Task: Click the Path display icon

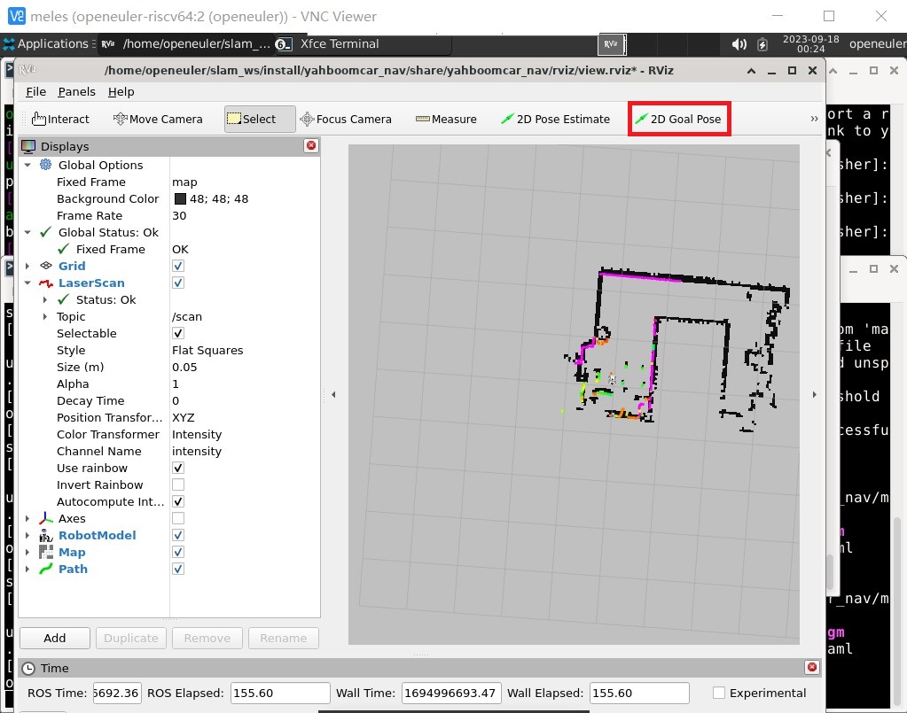Action: tap(46, 569)
